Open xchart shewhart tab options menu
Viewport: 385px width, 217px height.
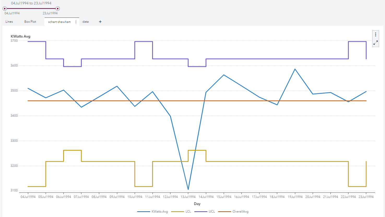tap(76, 22)
